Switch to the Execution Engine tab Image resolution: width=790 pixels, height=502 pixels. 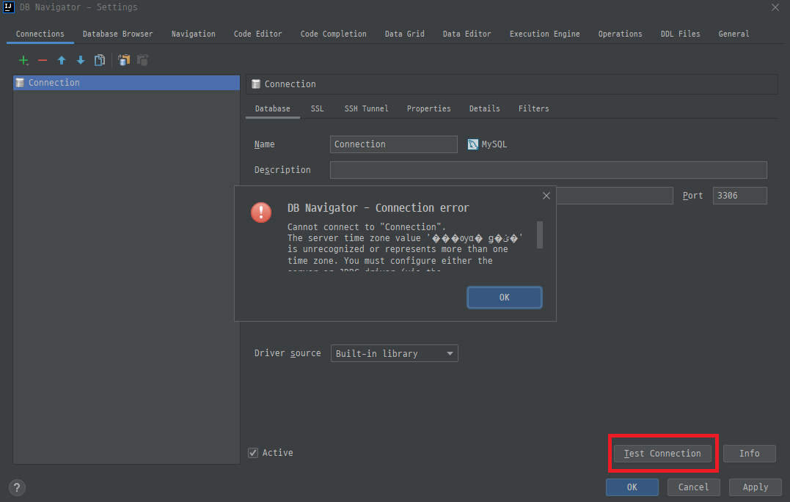point(544,34)
